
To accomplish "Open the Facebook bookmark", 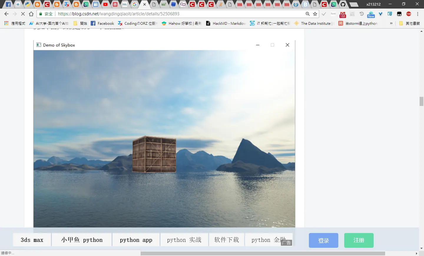I will (102, 23).
